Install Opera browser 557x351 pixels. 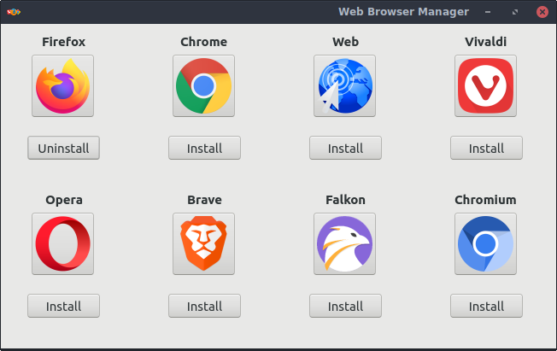pos(63,306)
